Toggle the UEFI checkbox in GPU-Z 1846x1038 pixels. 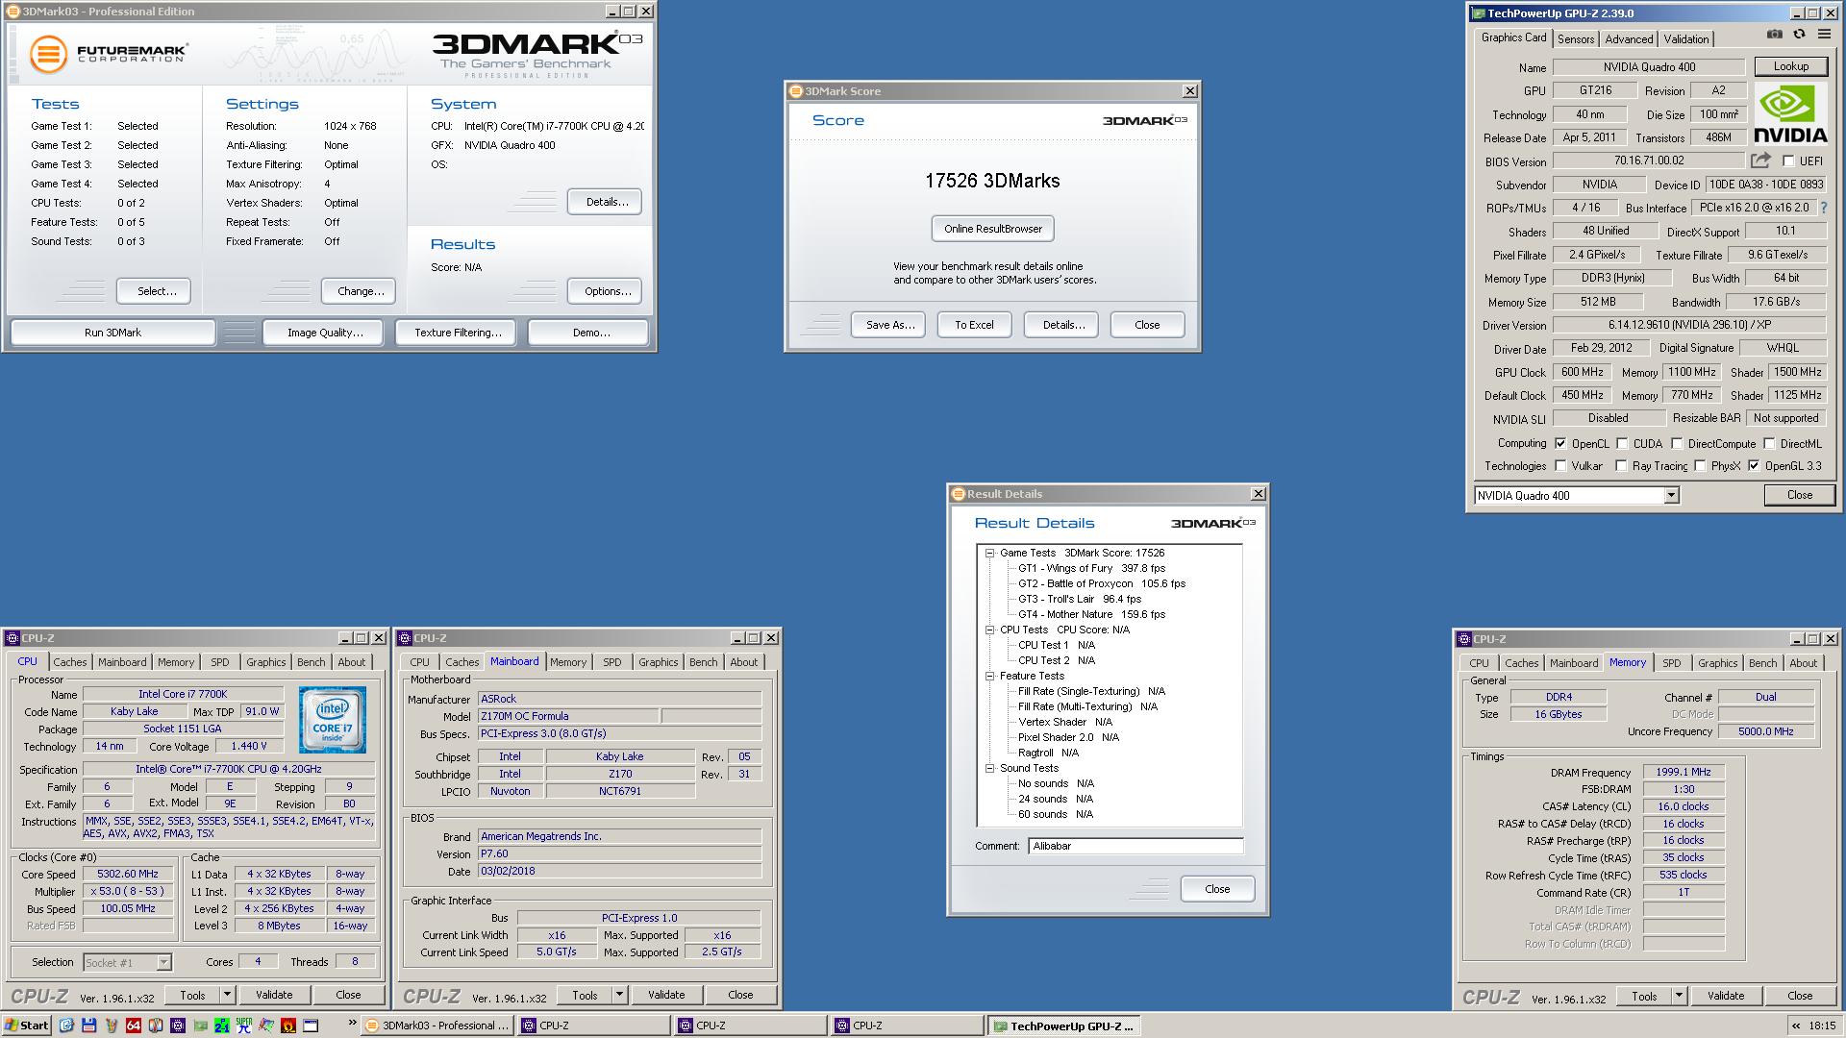click(1788, 161)
